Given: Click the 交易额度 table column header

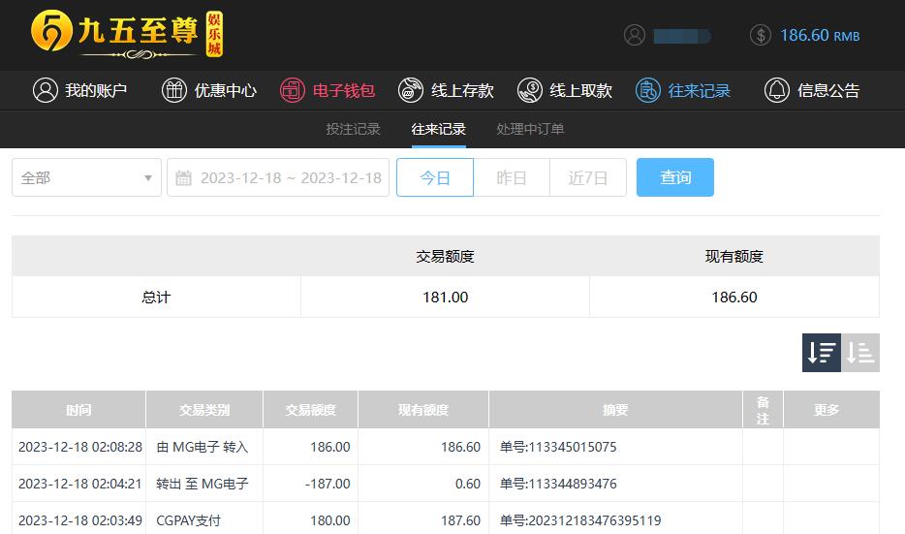Looking at the screenshot, I should 310,410.
